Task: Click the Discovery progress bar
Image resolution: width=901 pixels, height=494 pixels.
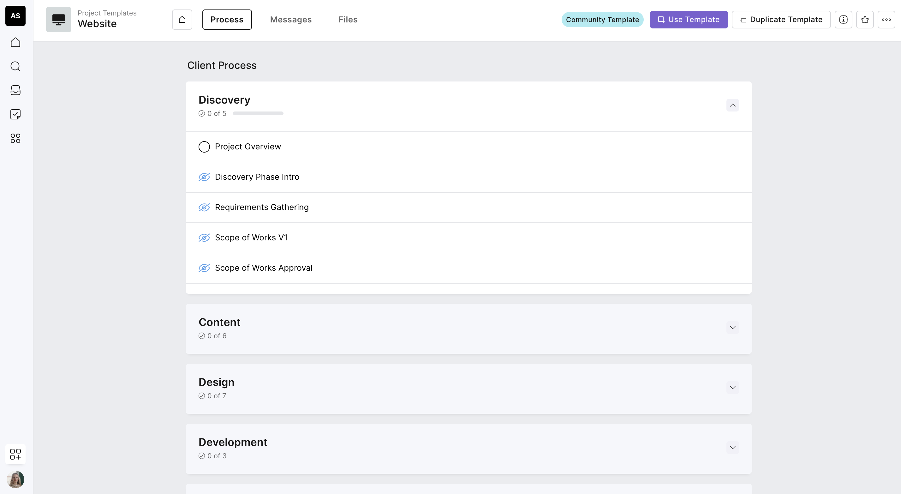Action: [258, 114]
